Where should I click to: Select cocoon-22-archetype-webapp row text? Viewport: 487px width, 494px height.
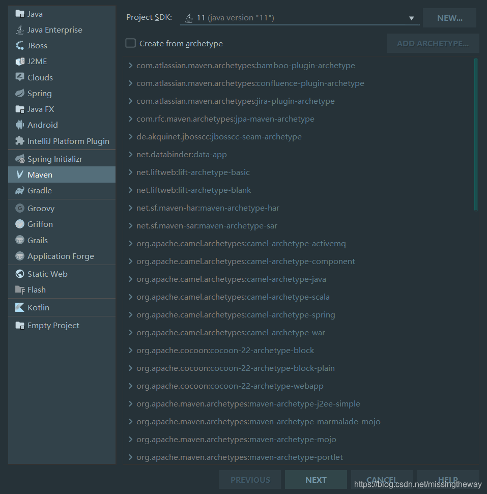[x=230, y=386]
